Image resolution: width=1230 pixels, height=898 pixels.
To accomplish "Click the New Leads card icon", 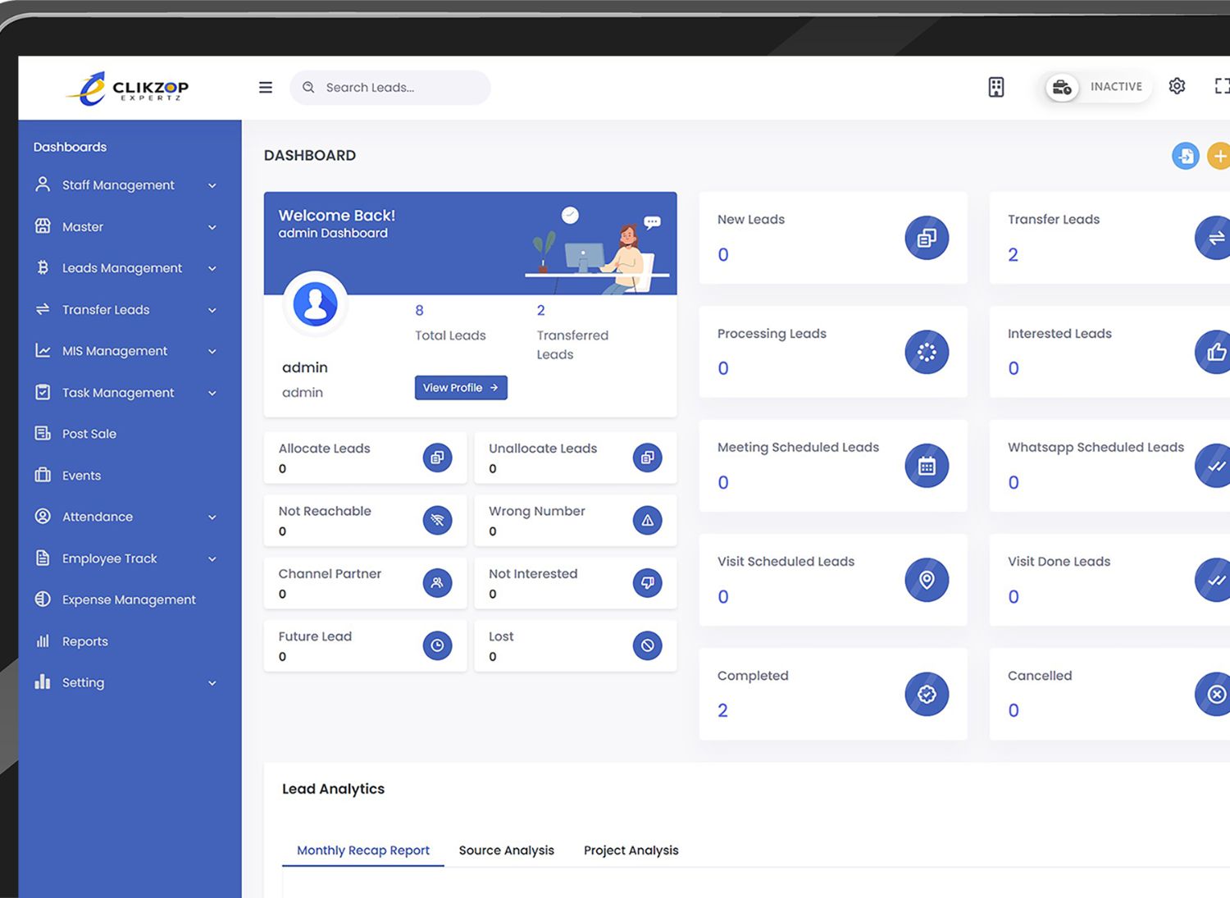I will (926, 238).
